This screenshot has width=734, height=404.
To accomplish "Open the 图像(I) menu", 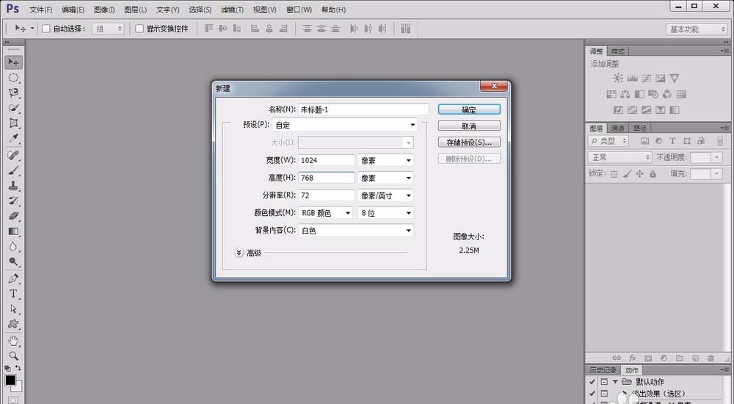I will pyautogui.click(x=104, y=10).
